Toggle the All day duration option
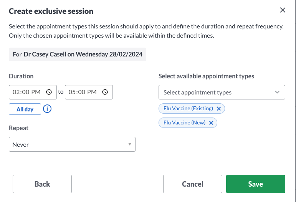 [25, 109]
